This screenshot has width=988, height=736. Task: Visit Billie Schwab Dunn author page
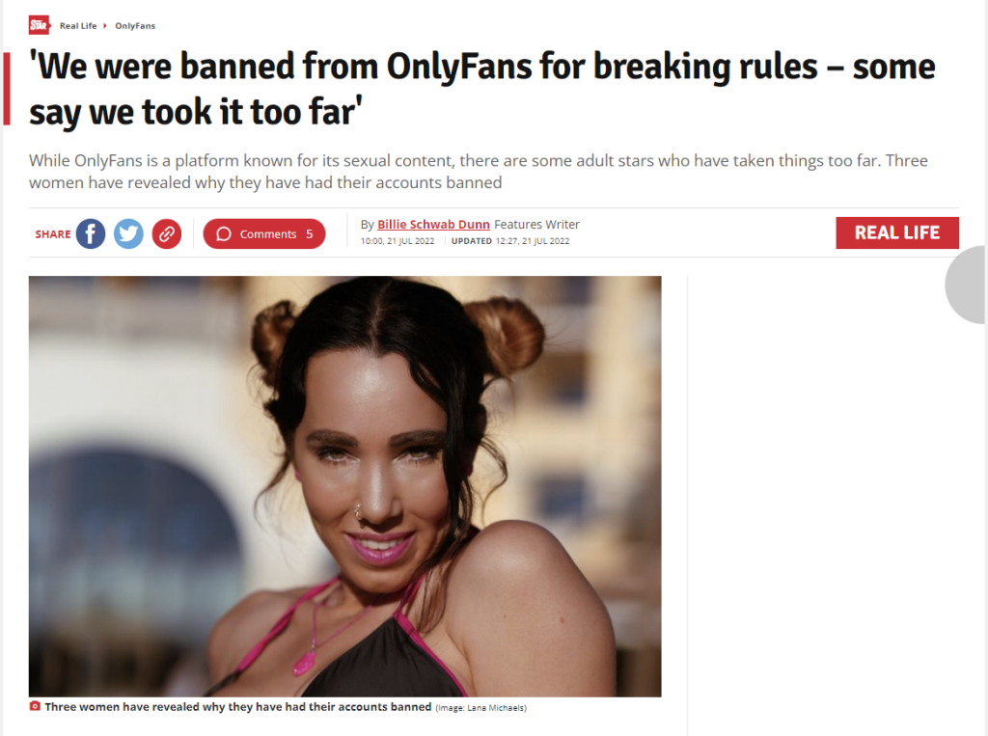coord(433,225)
